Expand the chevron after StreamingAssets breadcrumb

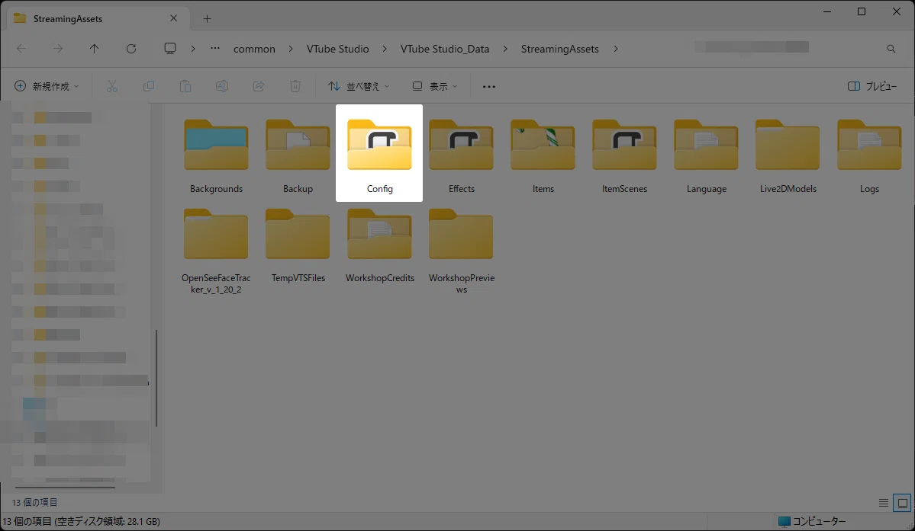[616, 49]
